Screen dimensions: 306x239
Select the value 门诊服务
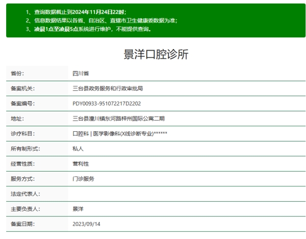84,179
